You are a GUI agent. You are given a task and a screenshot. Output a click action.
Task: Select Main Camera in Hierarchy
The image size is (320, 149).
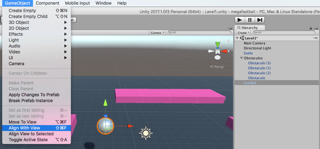coord(254,43)
